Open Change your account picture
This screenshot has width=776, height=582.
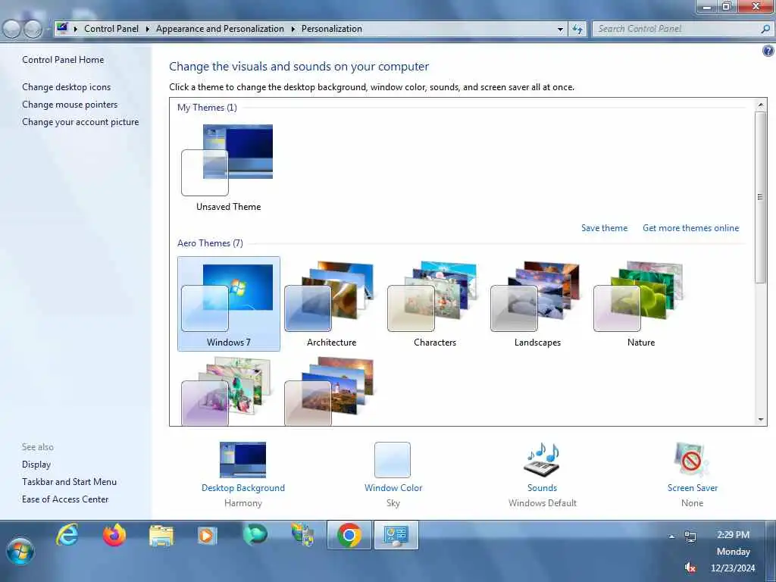pyautogui.click(x=80, y=122)
